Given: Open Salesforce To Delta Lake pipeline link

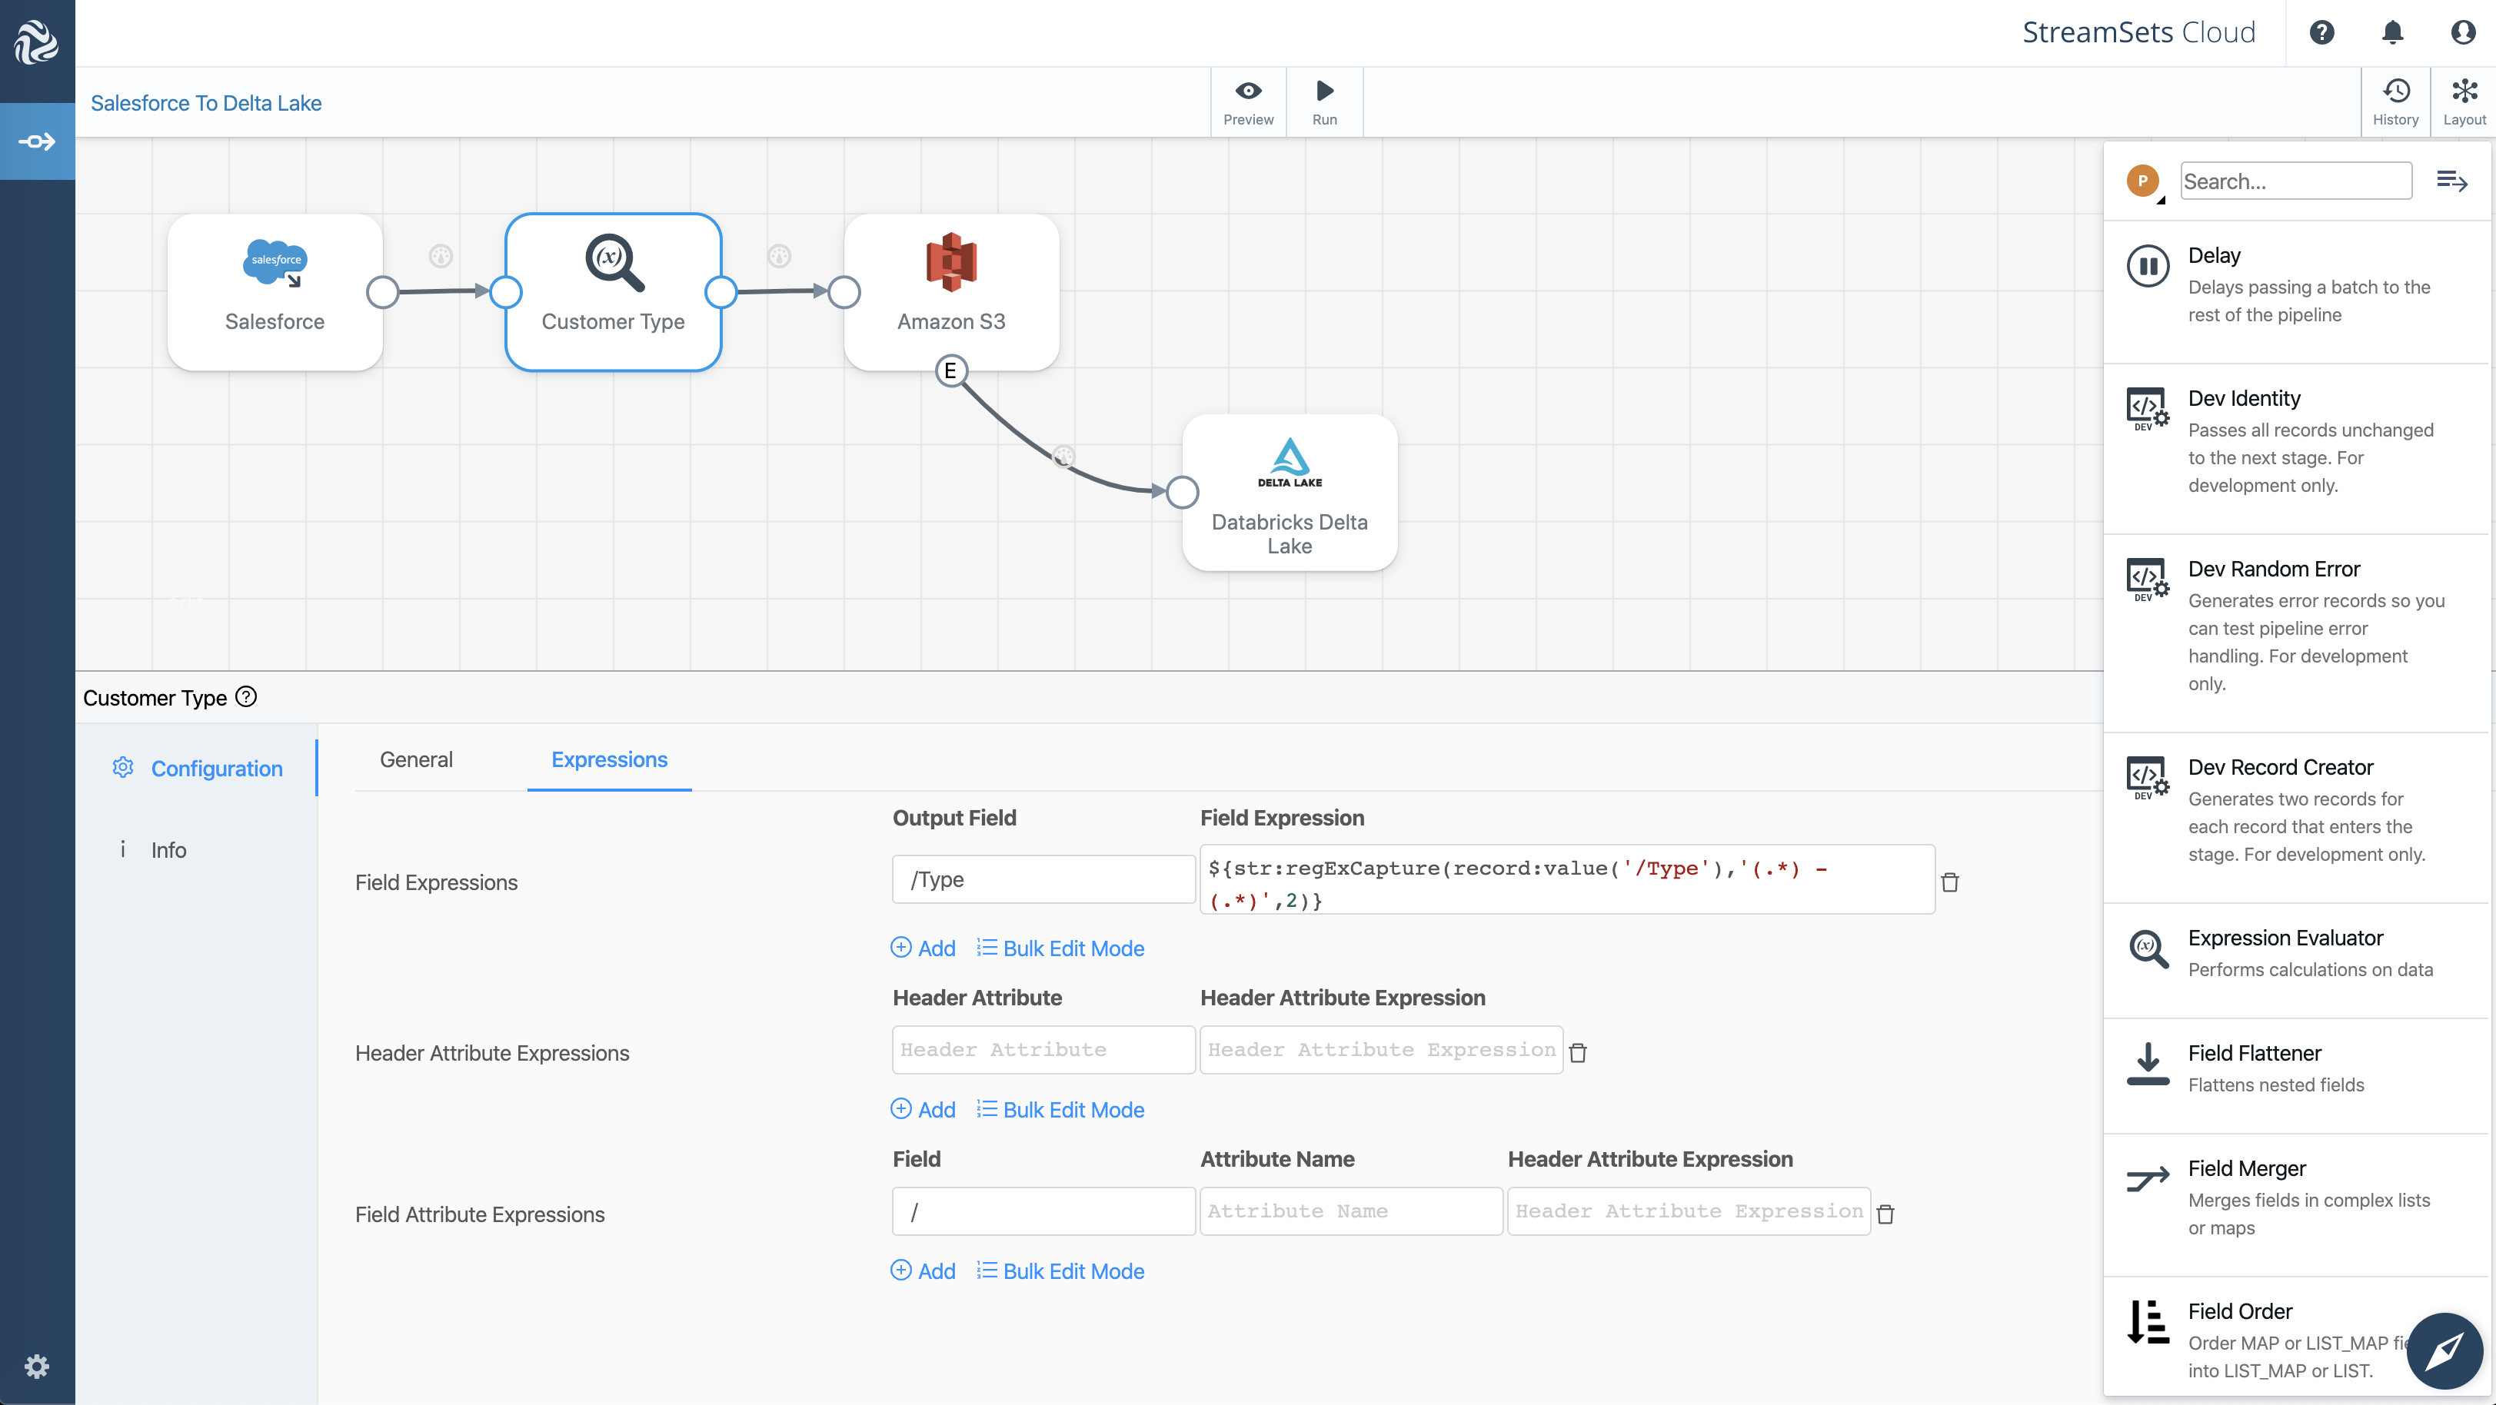Looking at the screenshot, I should point(205,103).
